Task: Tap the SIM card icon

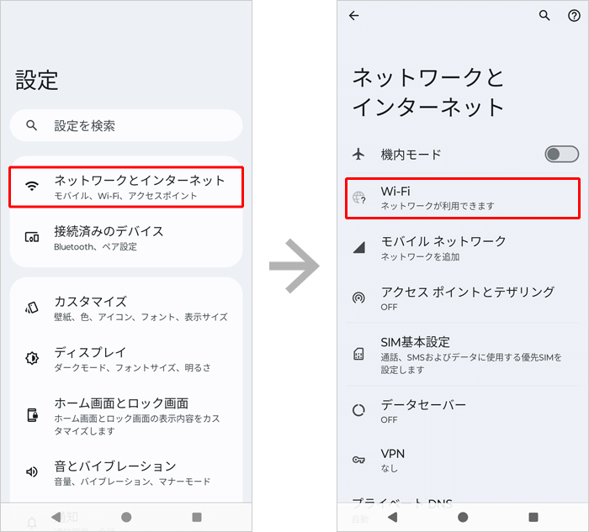Action: click(x=359, y=355)
